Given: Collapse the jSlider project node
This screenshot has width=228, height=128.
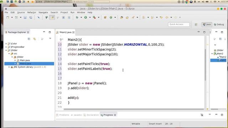Looking at the screenshot, I should coord(6,50).
